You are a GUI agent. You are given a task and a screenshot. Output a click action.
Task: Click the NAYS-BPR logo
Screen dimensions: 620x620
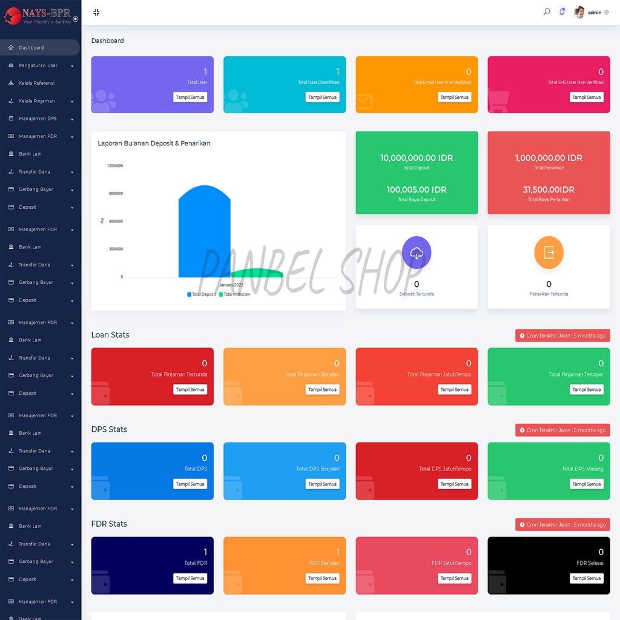[x=37, y=16]
